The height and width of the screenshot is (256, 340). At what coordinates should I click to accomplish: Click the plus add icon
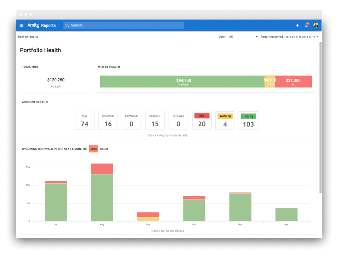tap(297, 25)
